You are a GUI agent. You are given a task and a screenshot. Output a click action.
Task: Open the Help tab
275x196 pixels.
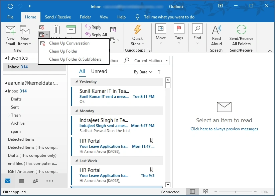[121, 17]
